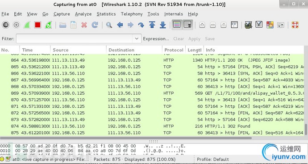Open the Tools menu
The width and height of the screenshot is (308, 164).
(x=153, y=14)
